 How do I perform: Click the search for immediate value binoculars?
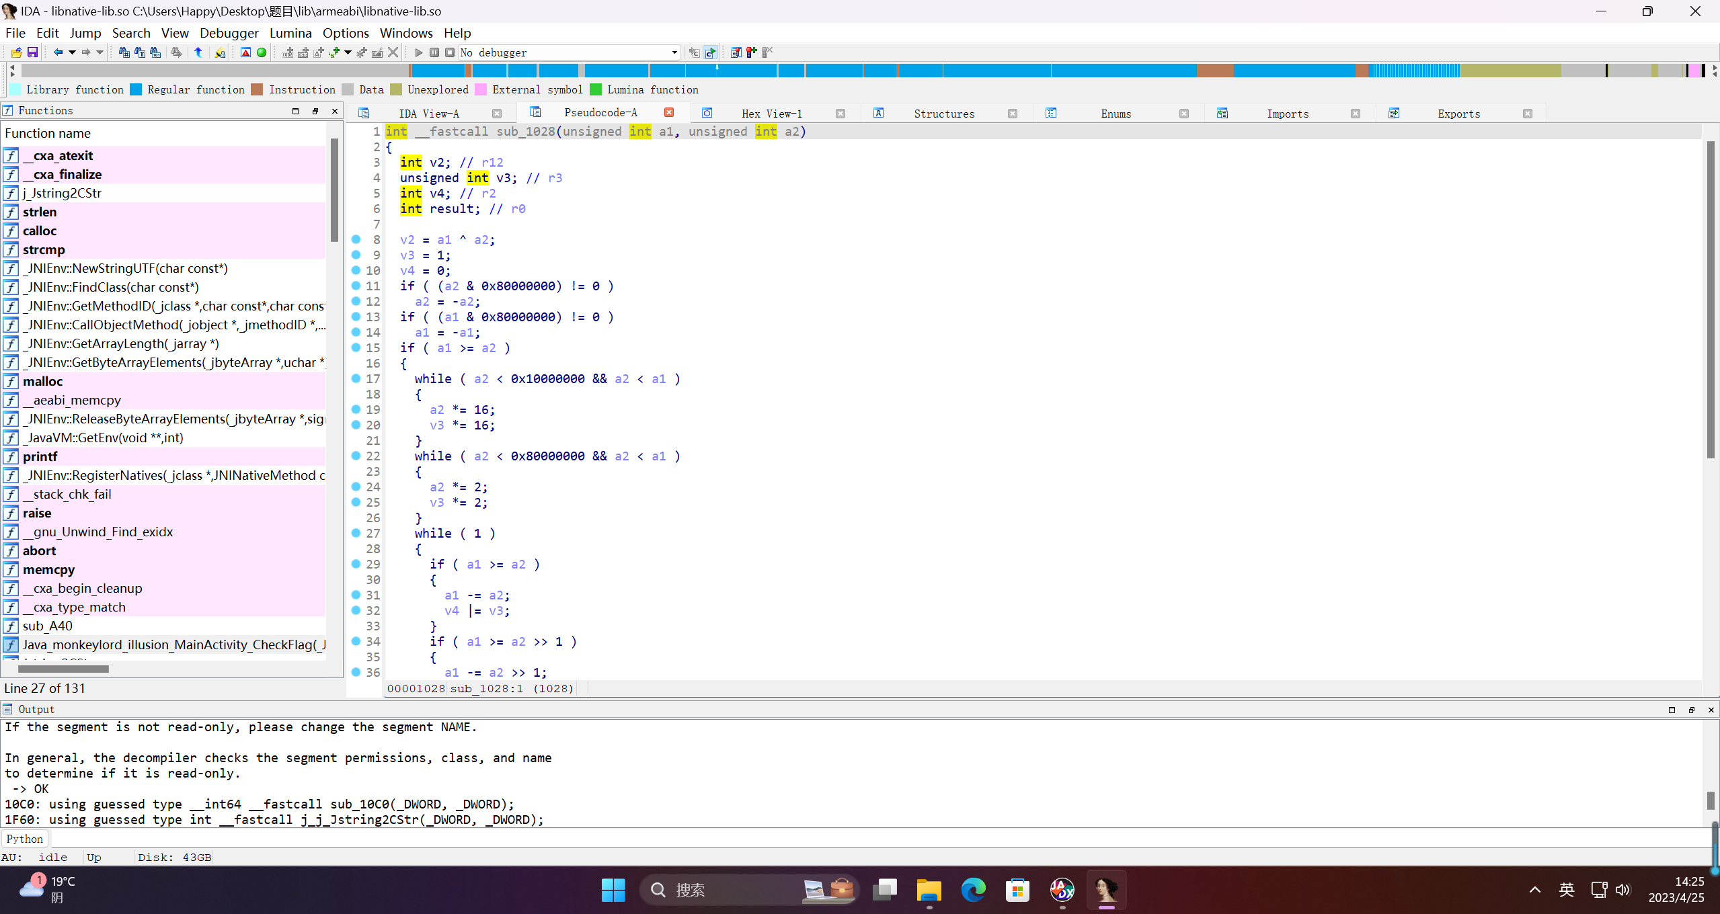pos(124,52)
